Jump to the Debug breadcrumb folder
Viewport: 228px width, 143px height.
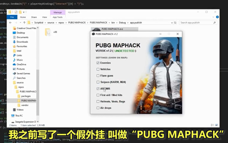122,23
